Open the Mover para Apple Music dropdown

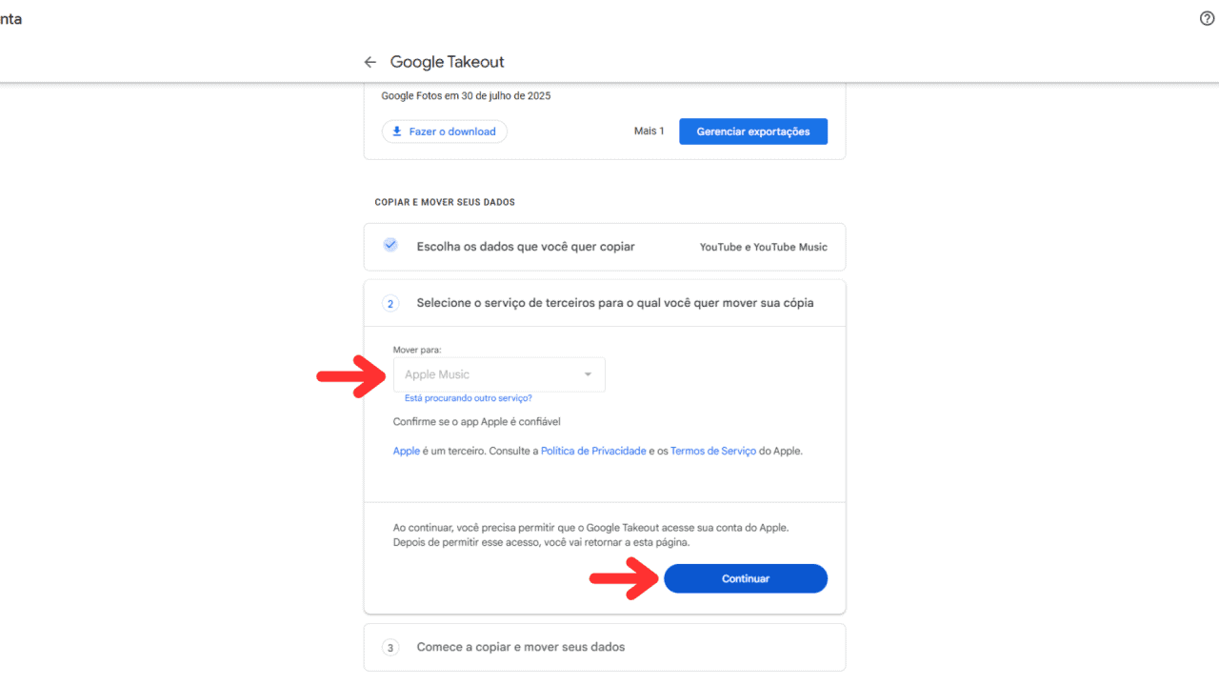coord(499,374)
